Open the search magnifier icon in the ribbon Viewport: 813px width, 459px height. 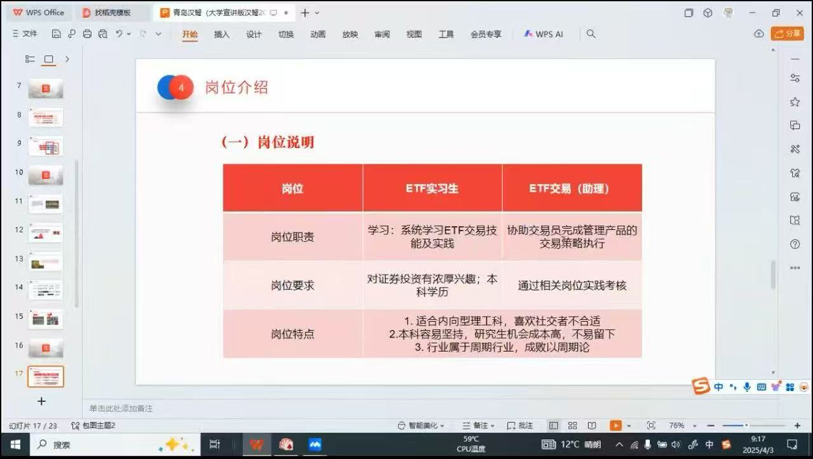pyautogui.click(x=591, y=34)
